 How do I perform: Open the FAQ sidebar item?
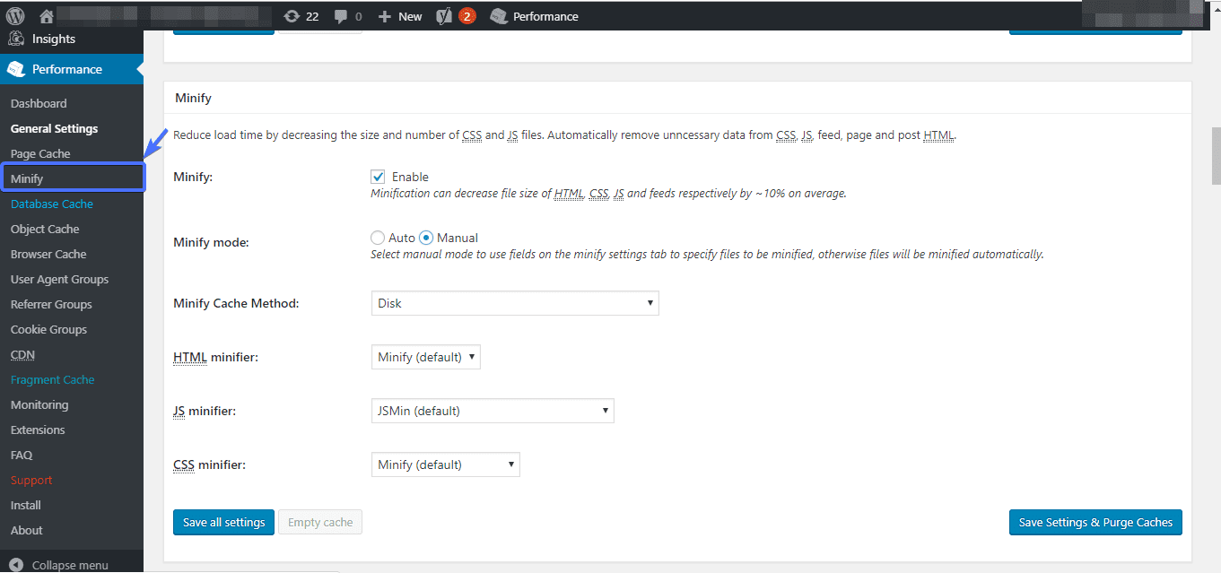(22, 455)
